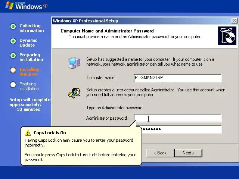Select Installing Windows step indicator
This screenshot has width=239, height=179.
pos(13,70)
